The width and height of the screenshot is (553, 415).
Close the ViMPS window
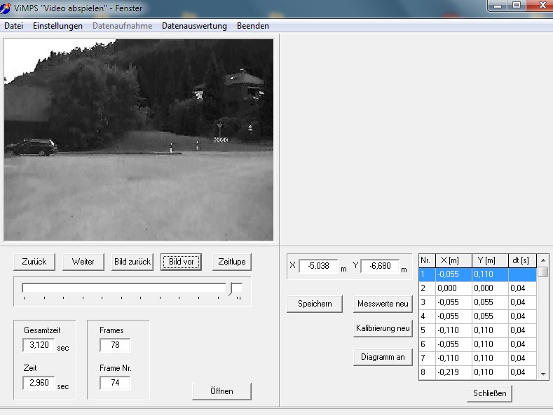[x=541, y=6]
